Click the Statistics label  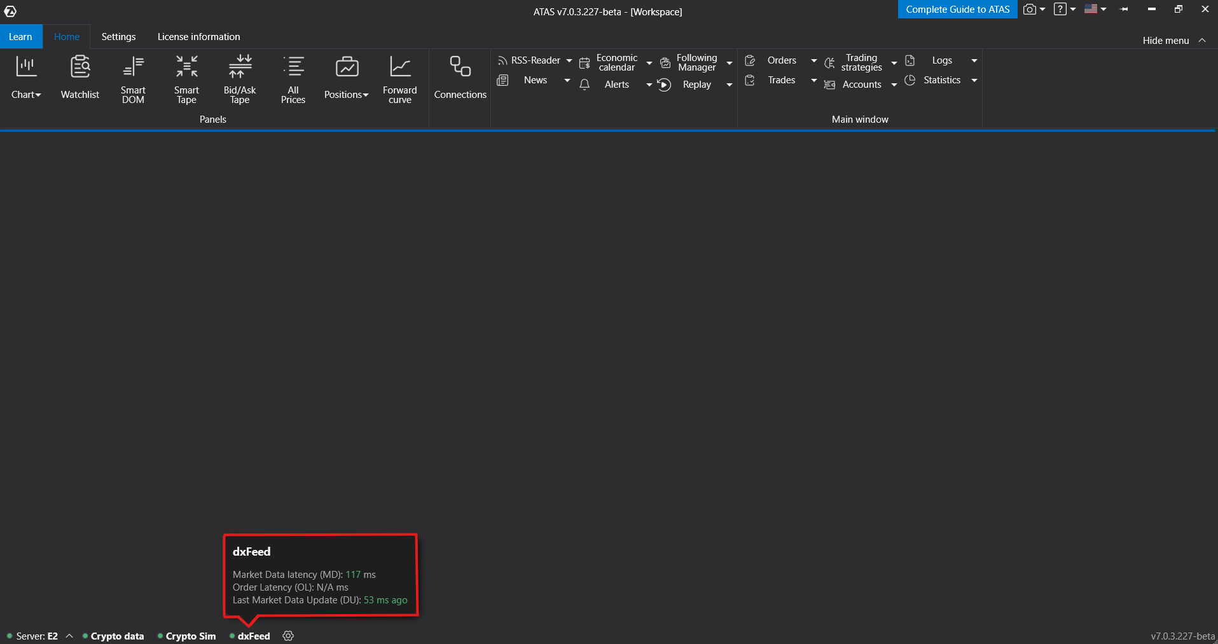[942, 80]
